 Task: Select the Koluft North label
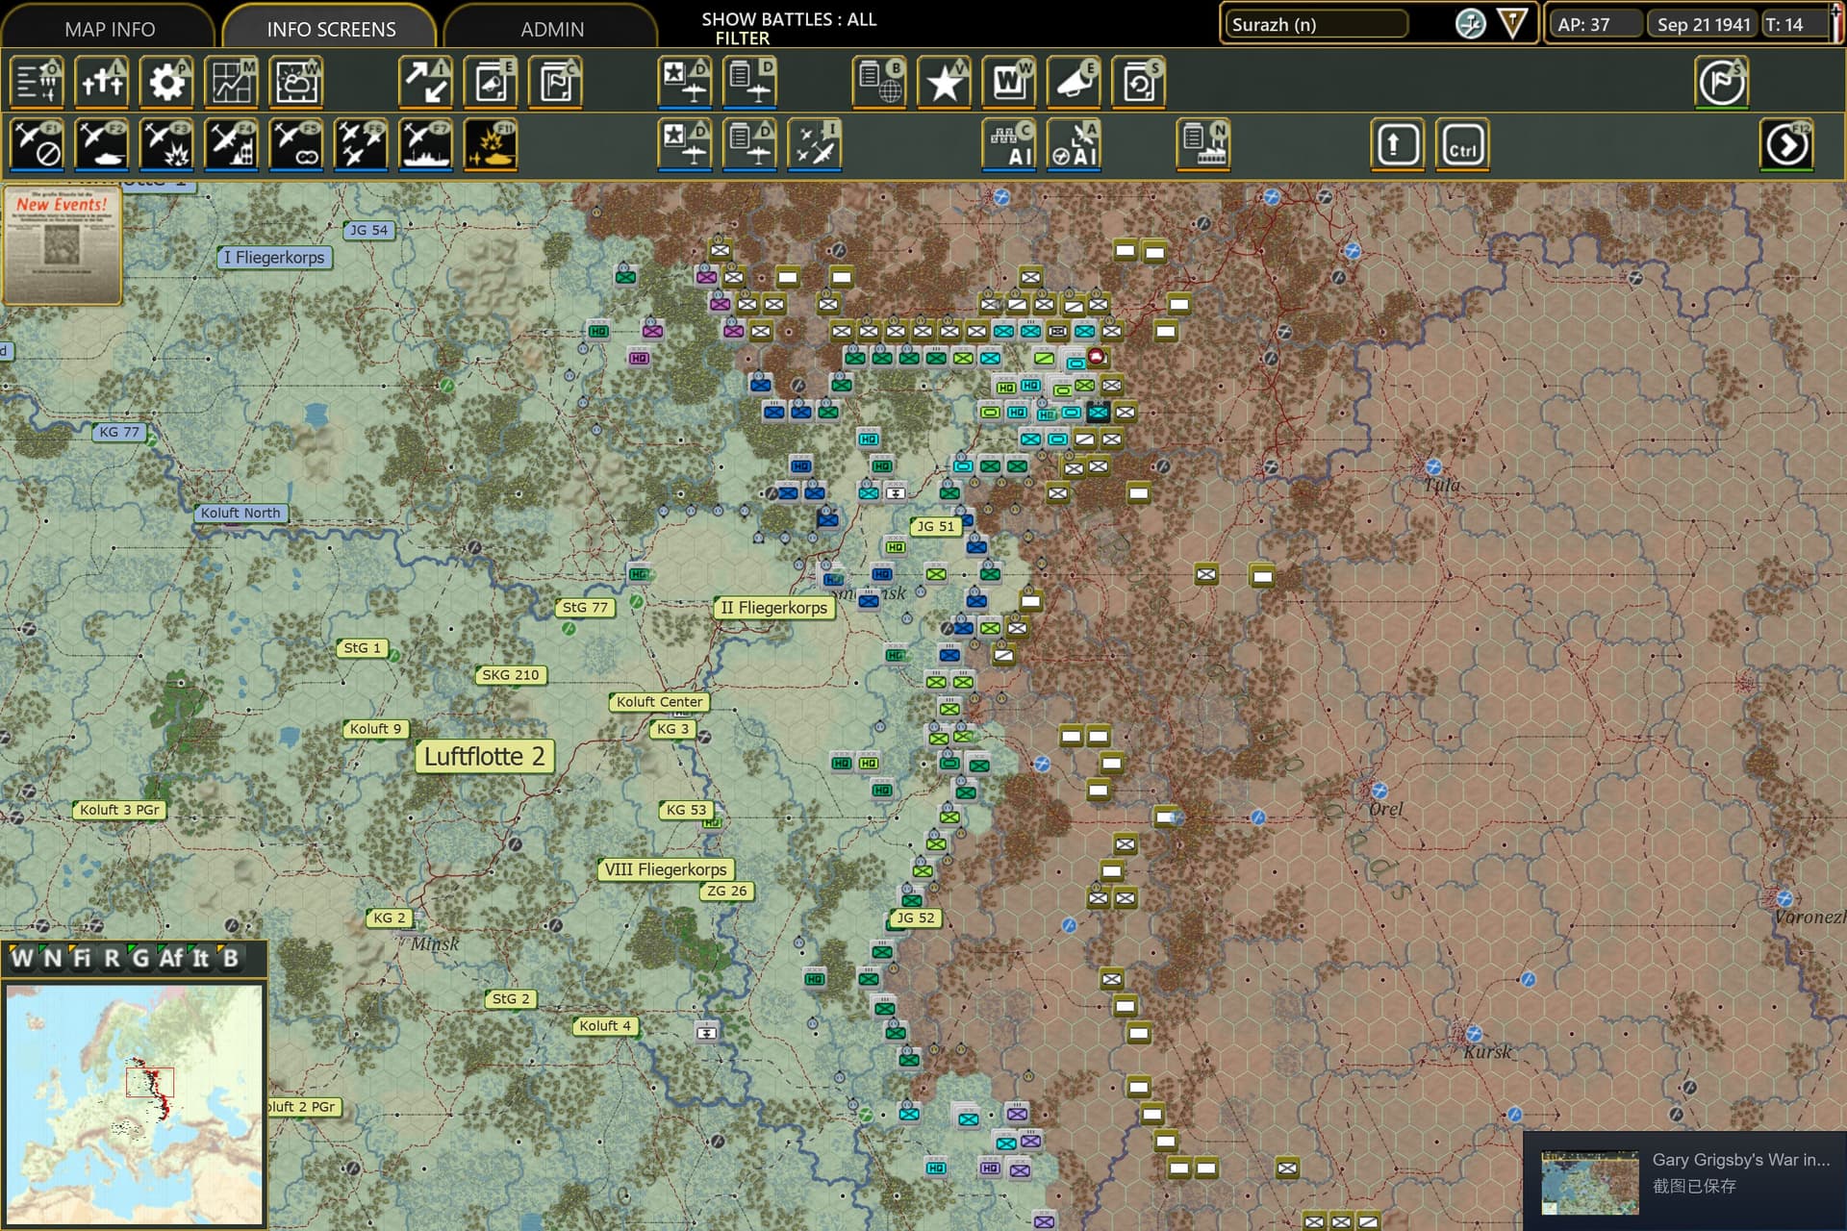(240, 513)
